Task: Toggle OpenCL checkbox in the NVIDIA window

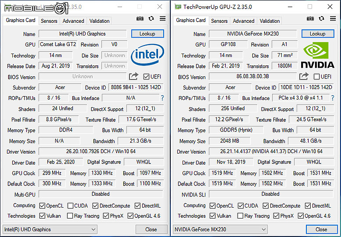Action: tap(212, 206)
